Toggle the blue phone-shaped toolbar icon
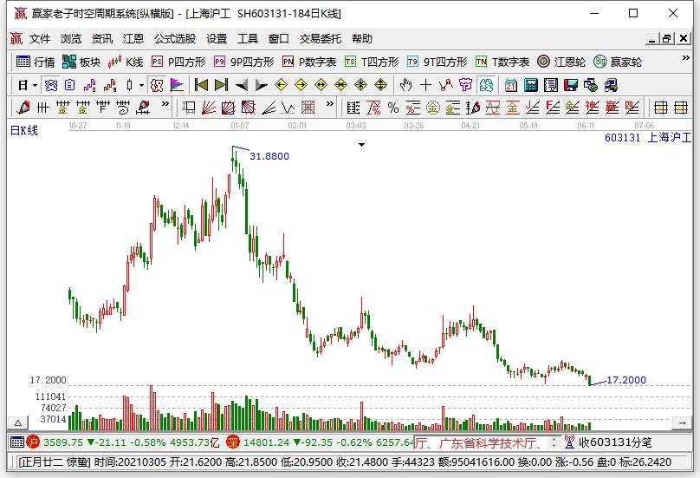The image size is (700, 478). click(51, 85)
